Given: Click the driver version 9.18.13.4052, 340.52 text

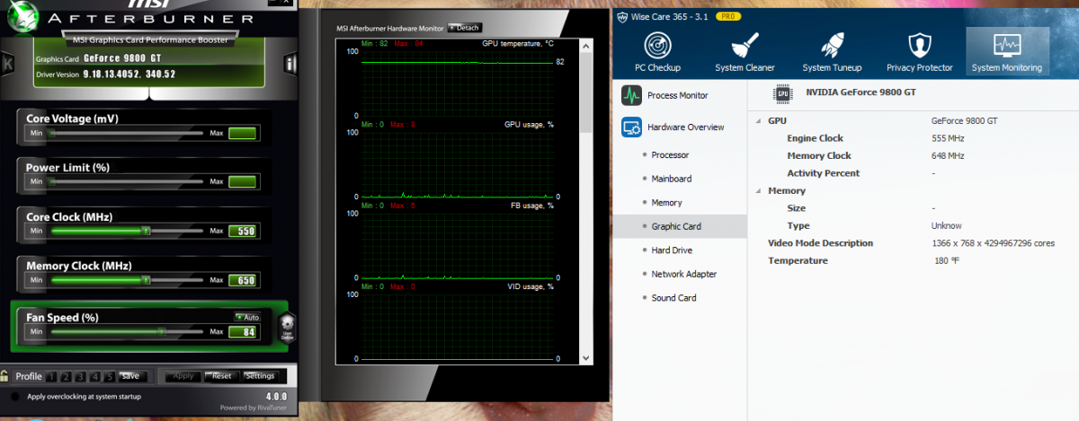Looking at the screenshot, I should 129,75.
